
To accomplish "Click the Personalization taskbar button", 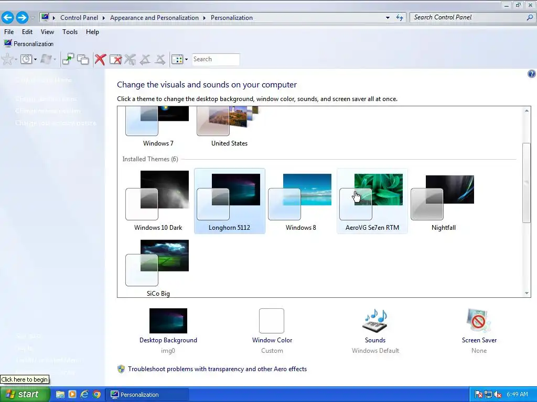I will click(147, 395).
